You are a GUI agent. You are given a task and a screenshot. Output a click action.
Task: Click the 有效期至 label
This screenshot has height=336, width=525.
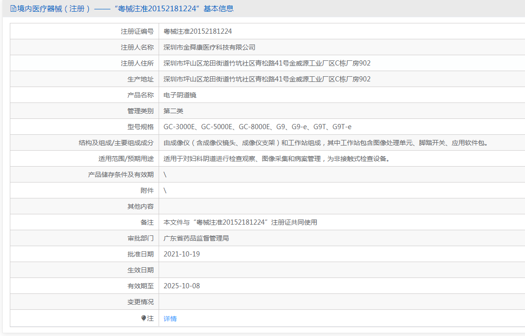click(x=141, y=286)
